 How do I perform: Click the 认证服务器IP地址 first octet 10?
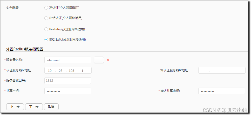pos(50,71)
